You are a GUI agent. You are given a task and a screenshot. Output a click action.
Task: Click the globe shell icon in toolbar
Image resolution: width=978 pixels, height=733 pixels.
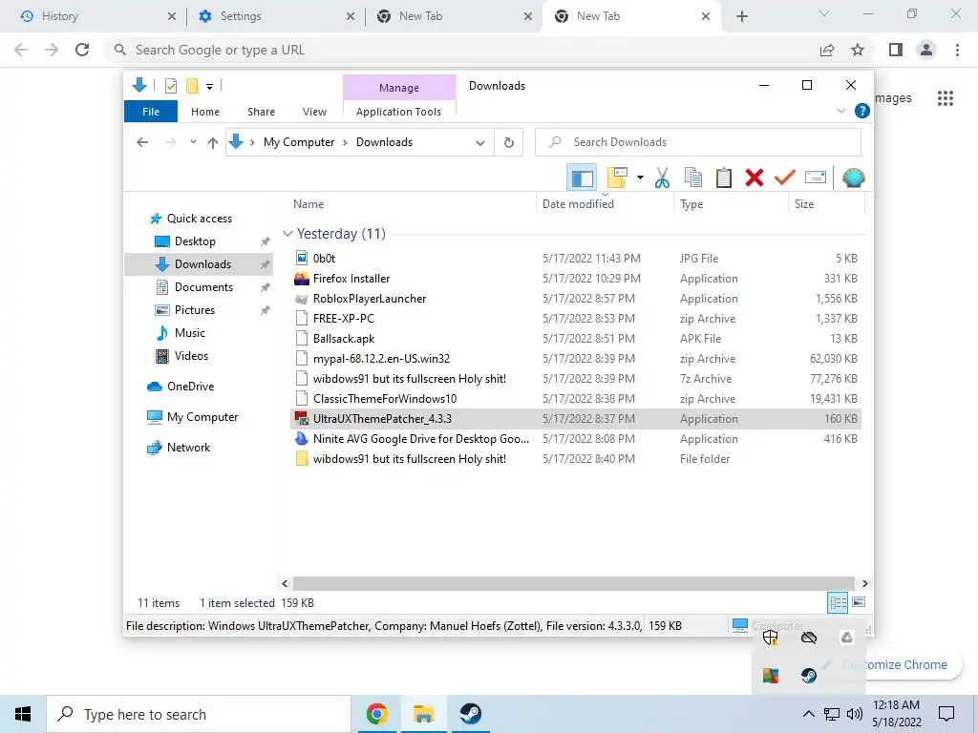coord(853,178)
